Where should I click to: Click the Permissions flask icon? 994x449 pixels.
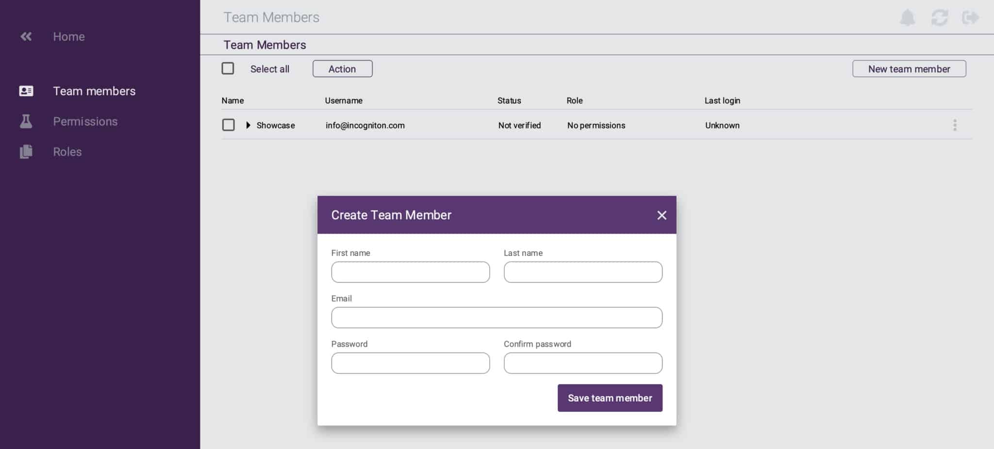coord(25,121)
